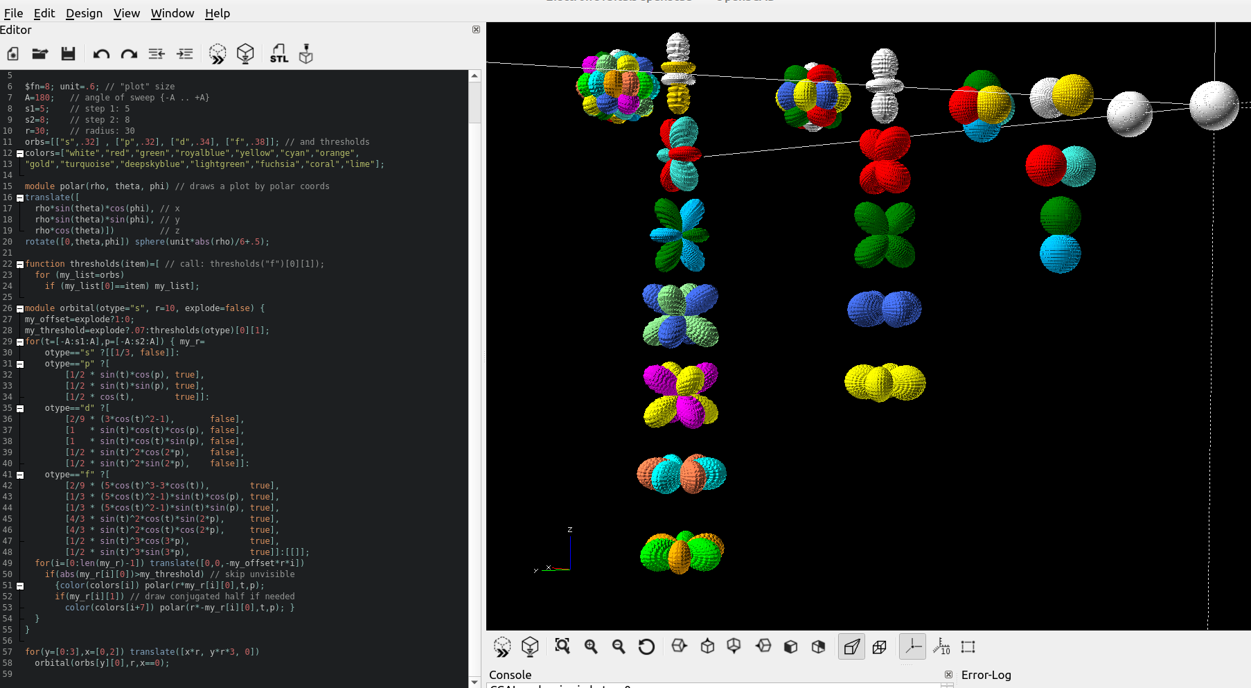The width and height of the screenshot is (1251, 688).
Task: Collapse the for loop fold at line 29
Action: 20,342
